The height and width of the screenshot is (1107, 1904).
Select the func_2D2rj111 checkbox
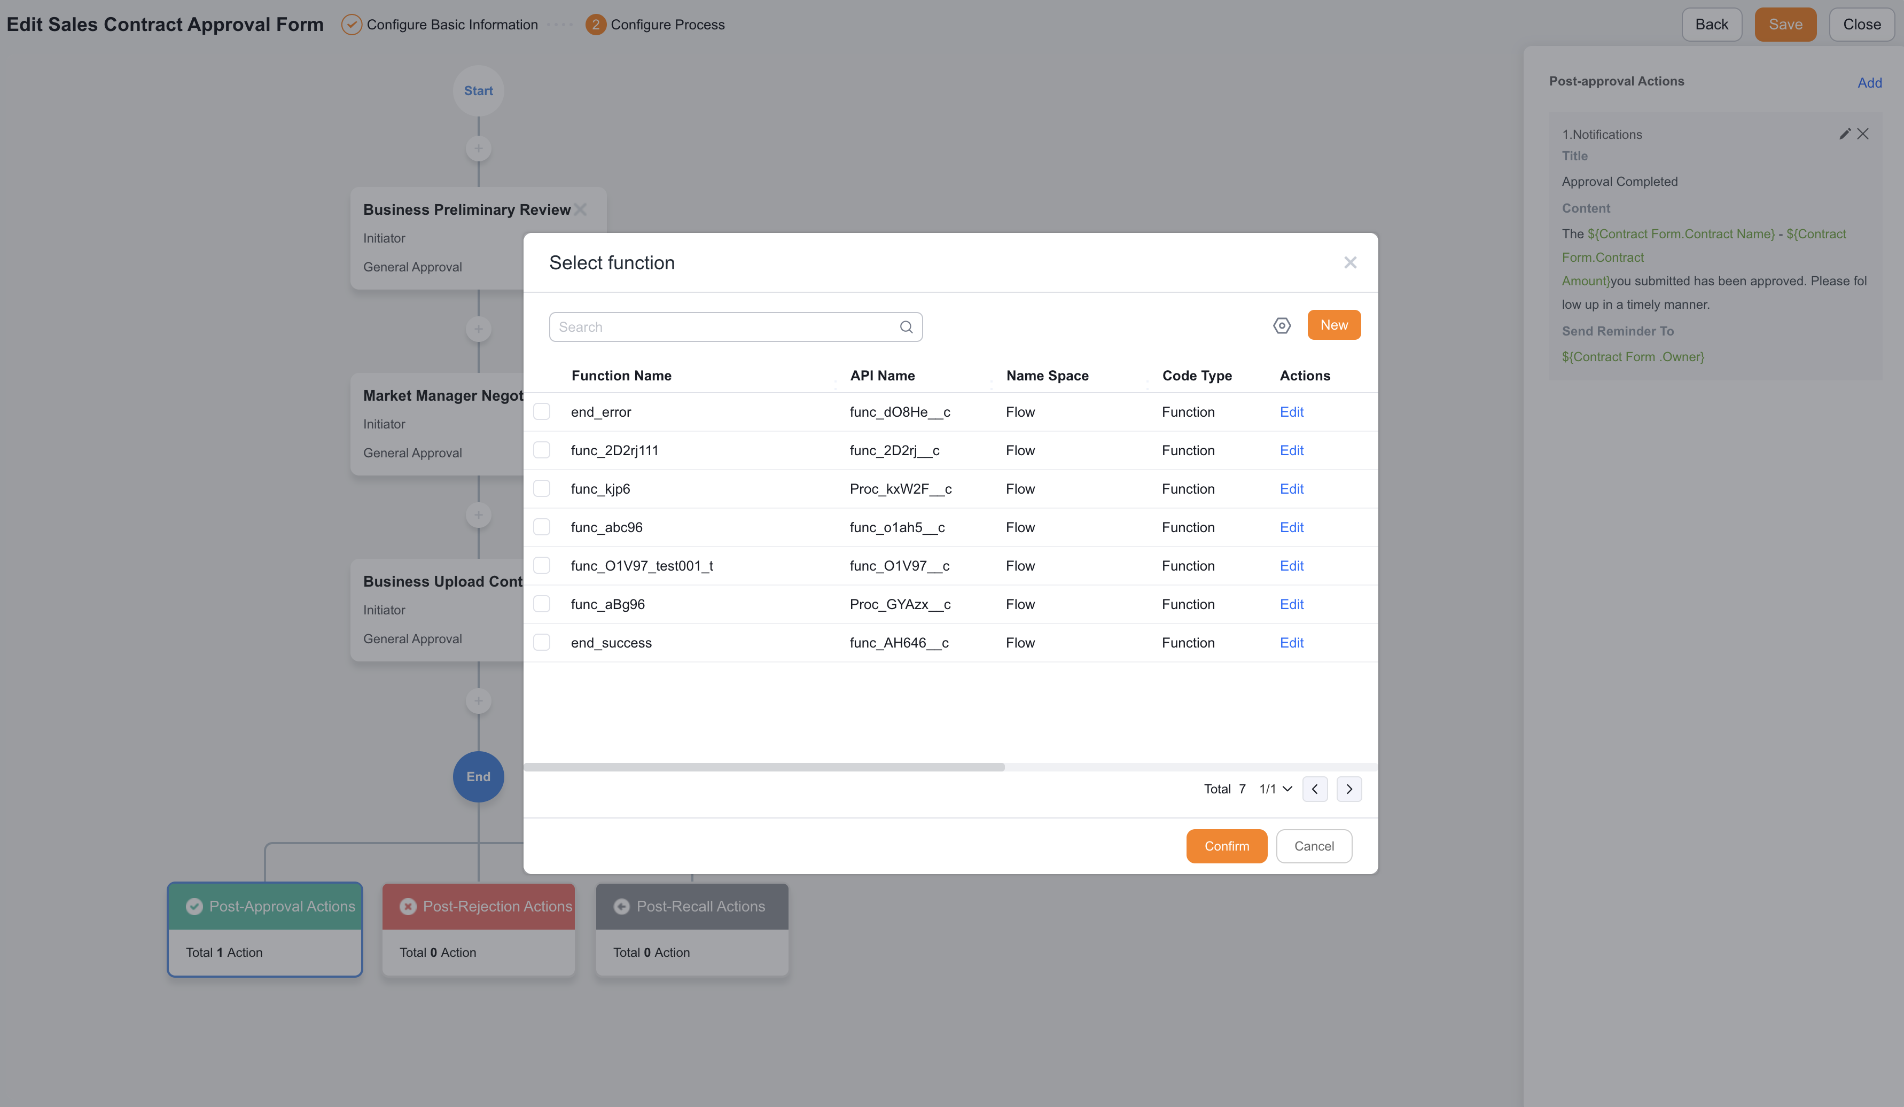(542, 450)
